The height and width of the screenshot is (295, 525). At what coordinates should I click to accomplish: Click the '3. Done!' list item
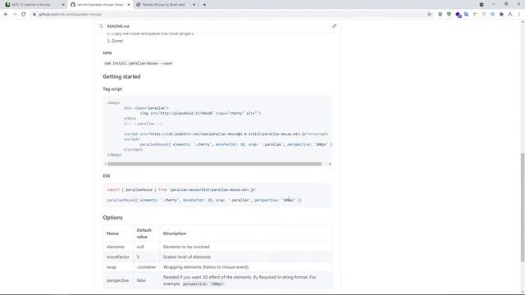(x=115, y=41)
